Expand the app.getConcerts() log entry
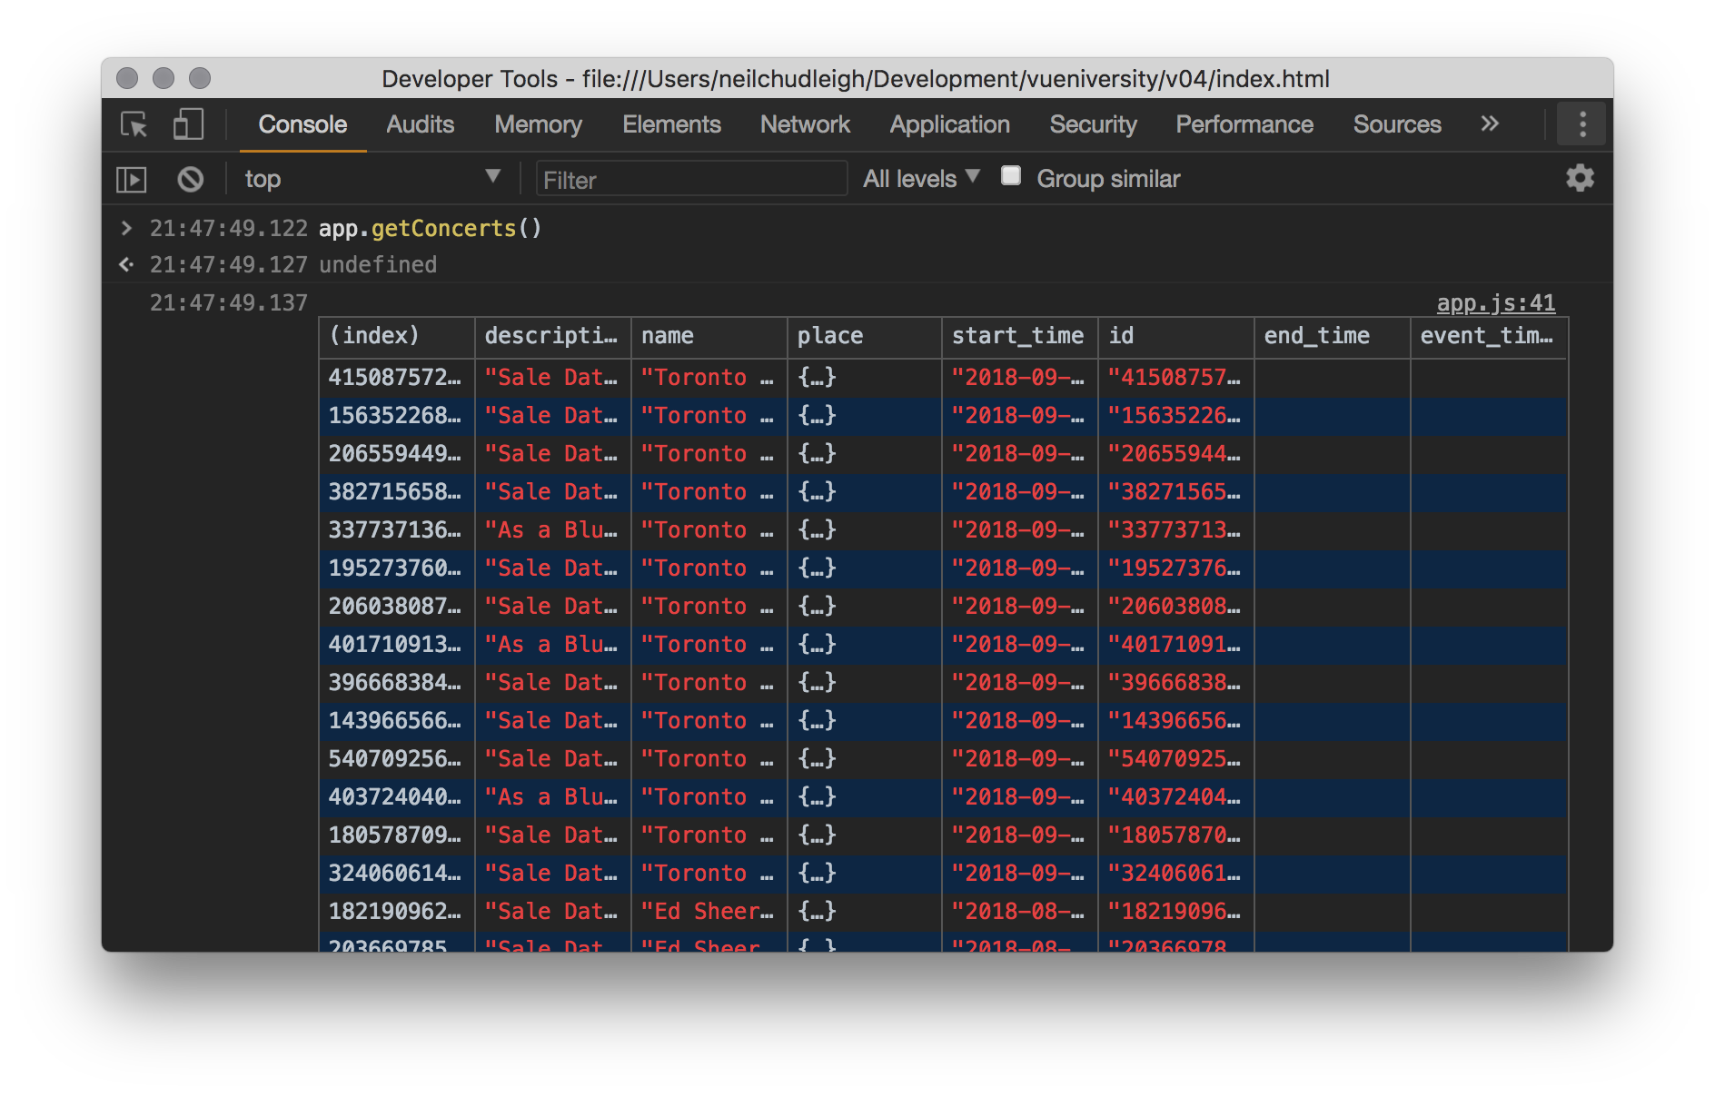 [x=126, y=228]
